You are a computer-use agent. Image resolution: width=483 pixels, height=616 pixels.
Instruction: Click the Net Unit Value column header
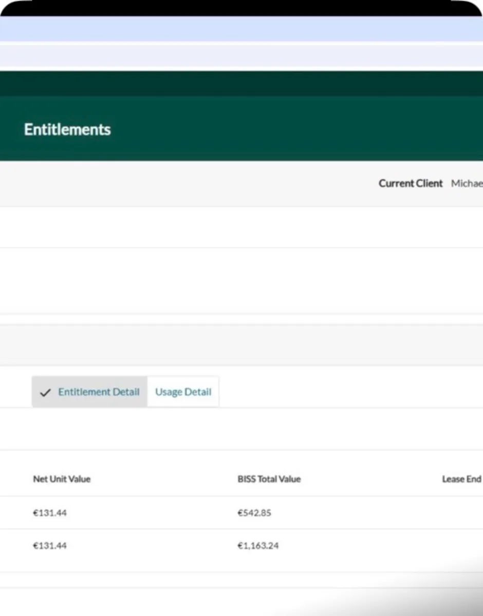[62, 479]
